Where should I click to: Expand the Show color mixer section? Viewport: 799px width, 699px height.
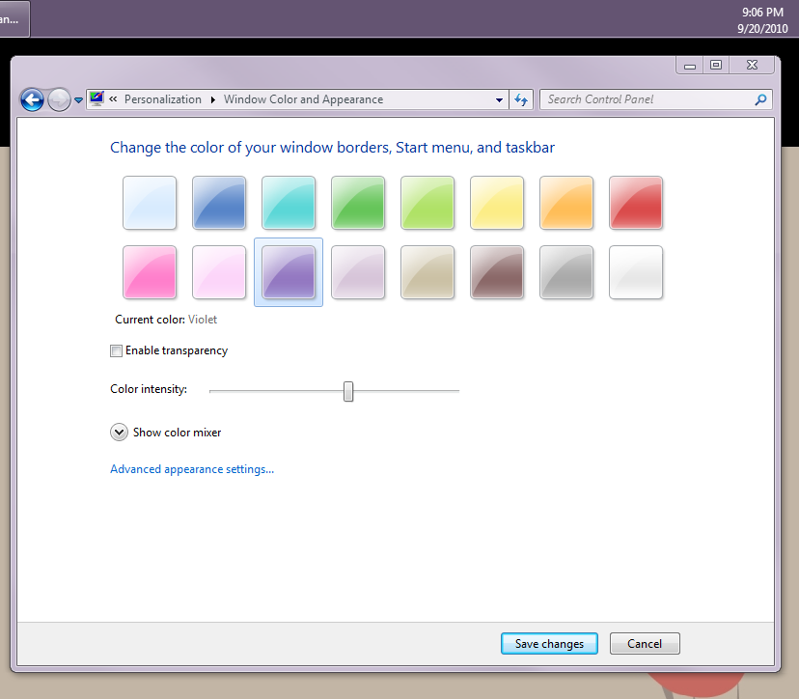tap(120, 433)
